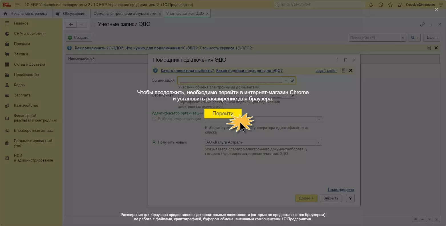Open the Техподдержка link
This screenshot has height=226, width=446.
(341, 190)
